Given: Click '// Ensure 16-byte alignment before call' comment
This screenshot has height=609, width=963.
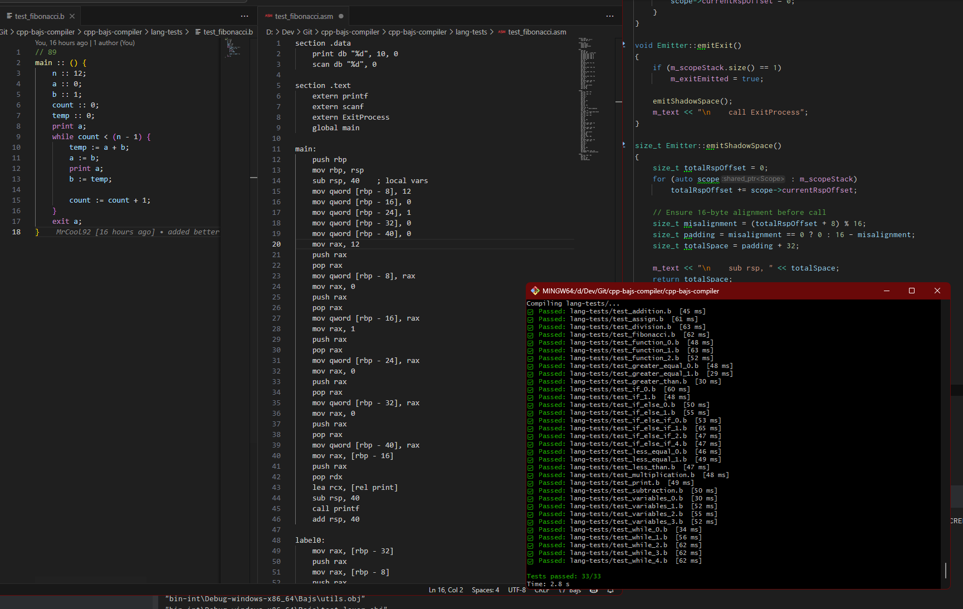Looking at the screenshot, I should pos(739,213).
